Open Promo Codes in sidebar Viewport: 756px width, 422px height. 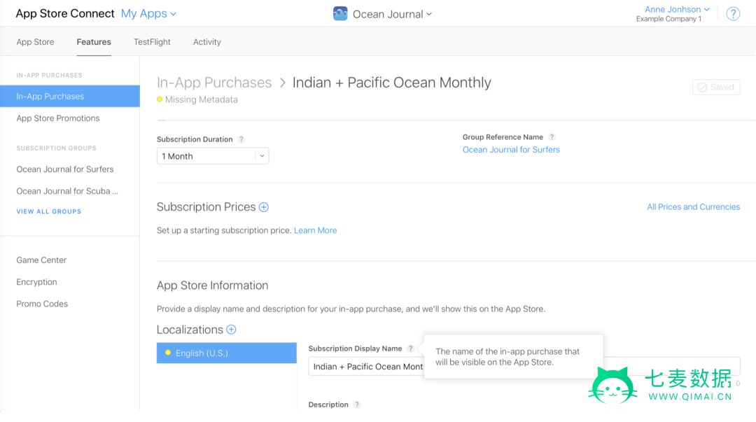42,304
